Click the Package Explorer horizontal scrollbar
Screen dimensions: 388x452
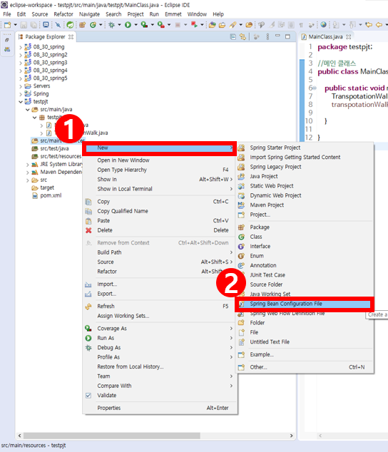(112, 436)
